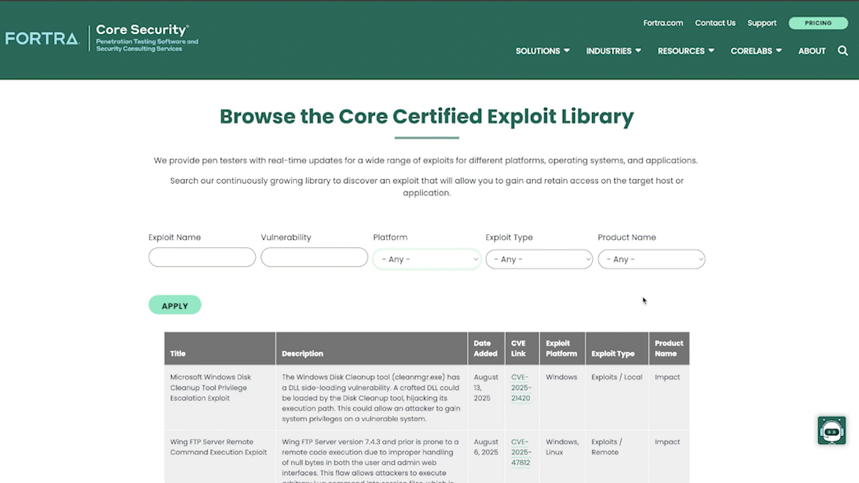This screenshot has width=859, height=483.
Task: Click the Exploit Platform column header
Action: point(562,348)
